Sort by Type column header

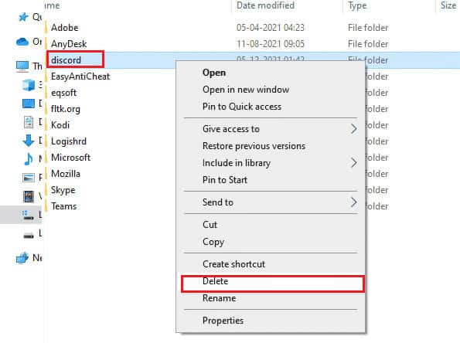357,5
